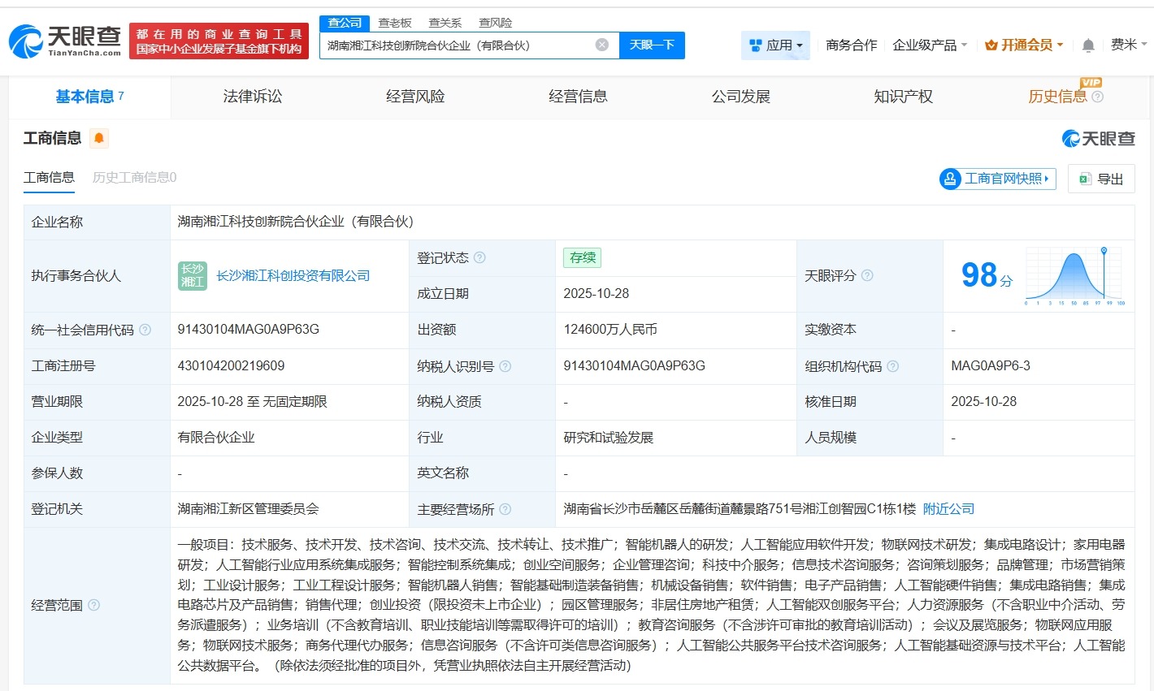Select the 查老板 menu item

[x=394, y=22]
